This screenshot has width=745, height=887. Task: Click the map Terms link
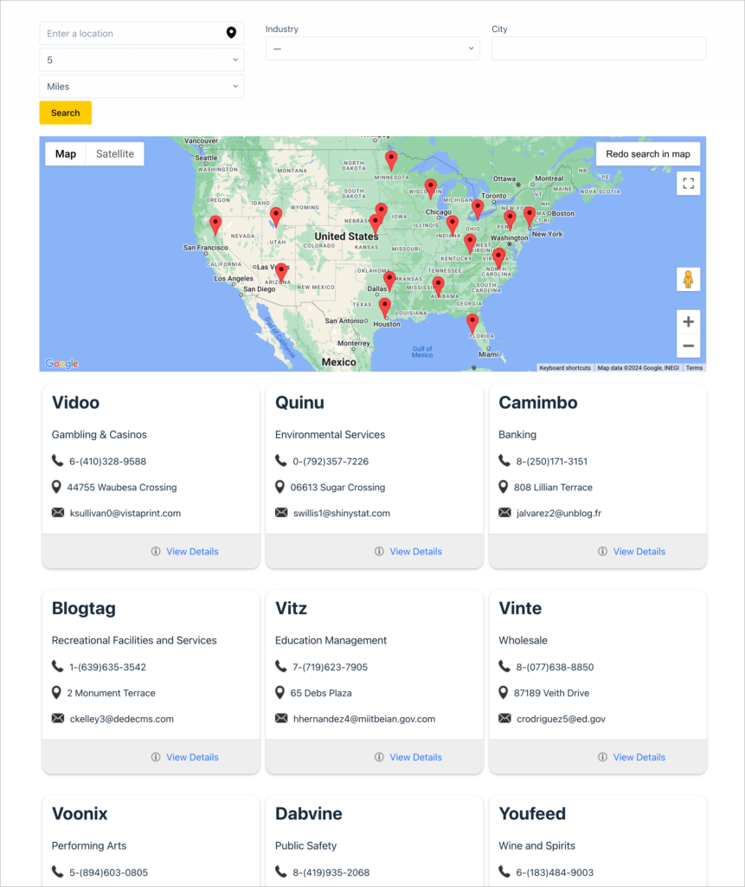point(694,367)
